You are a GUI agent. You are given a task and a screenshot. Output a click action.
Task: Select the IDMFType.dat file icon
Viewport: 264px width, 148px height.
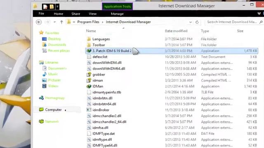89,134
